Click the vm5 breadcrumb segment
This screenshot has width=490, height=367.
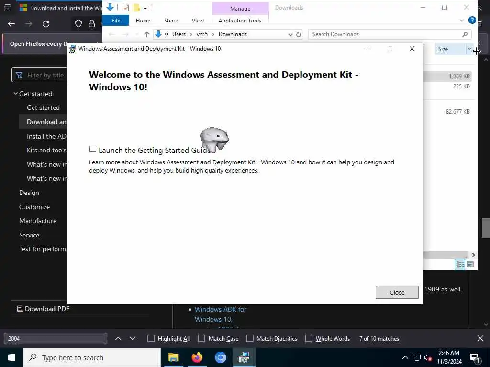(x=202, y=34)
